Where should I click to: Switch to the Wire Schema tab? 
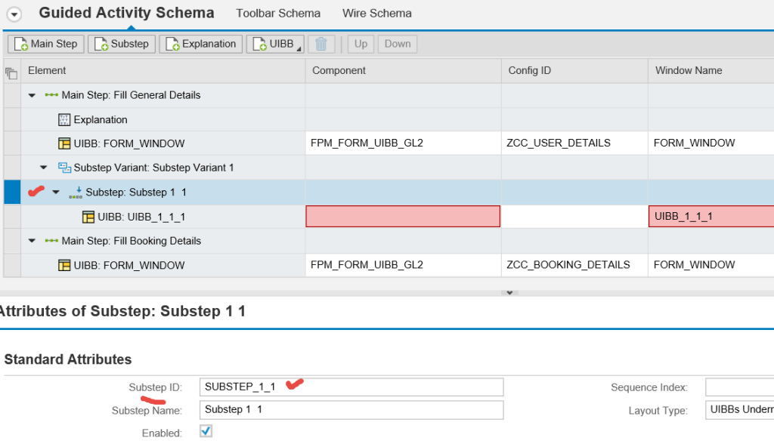click(x=376, y=13)
